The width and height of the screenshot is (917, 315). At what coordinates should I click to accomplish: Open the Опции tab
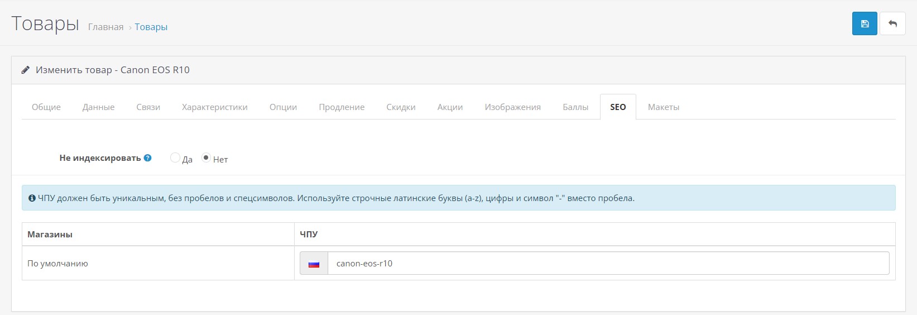tap(284, 107)
